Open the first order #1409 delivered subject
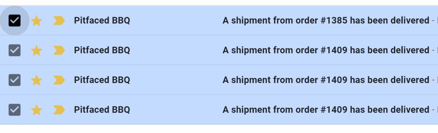 [x=326, y=50]
